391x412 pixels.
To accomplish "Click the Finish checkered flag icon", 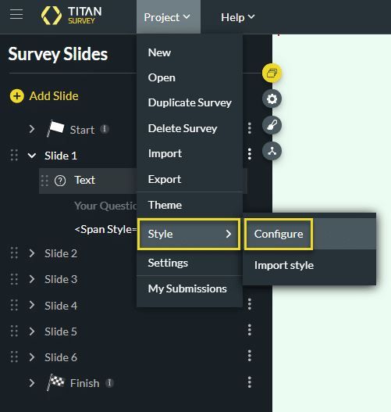I will click(x=55, y=382).
